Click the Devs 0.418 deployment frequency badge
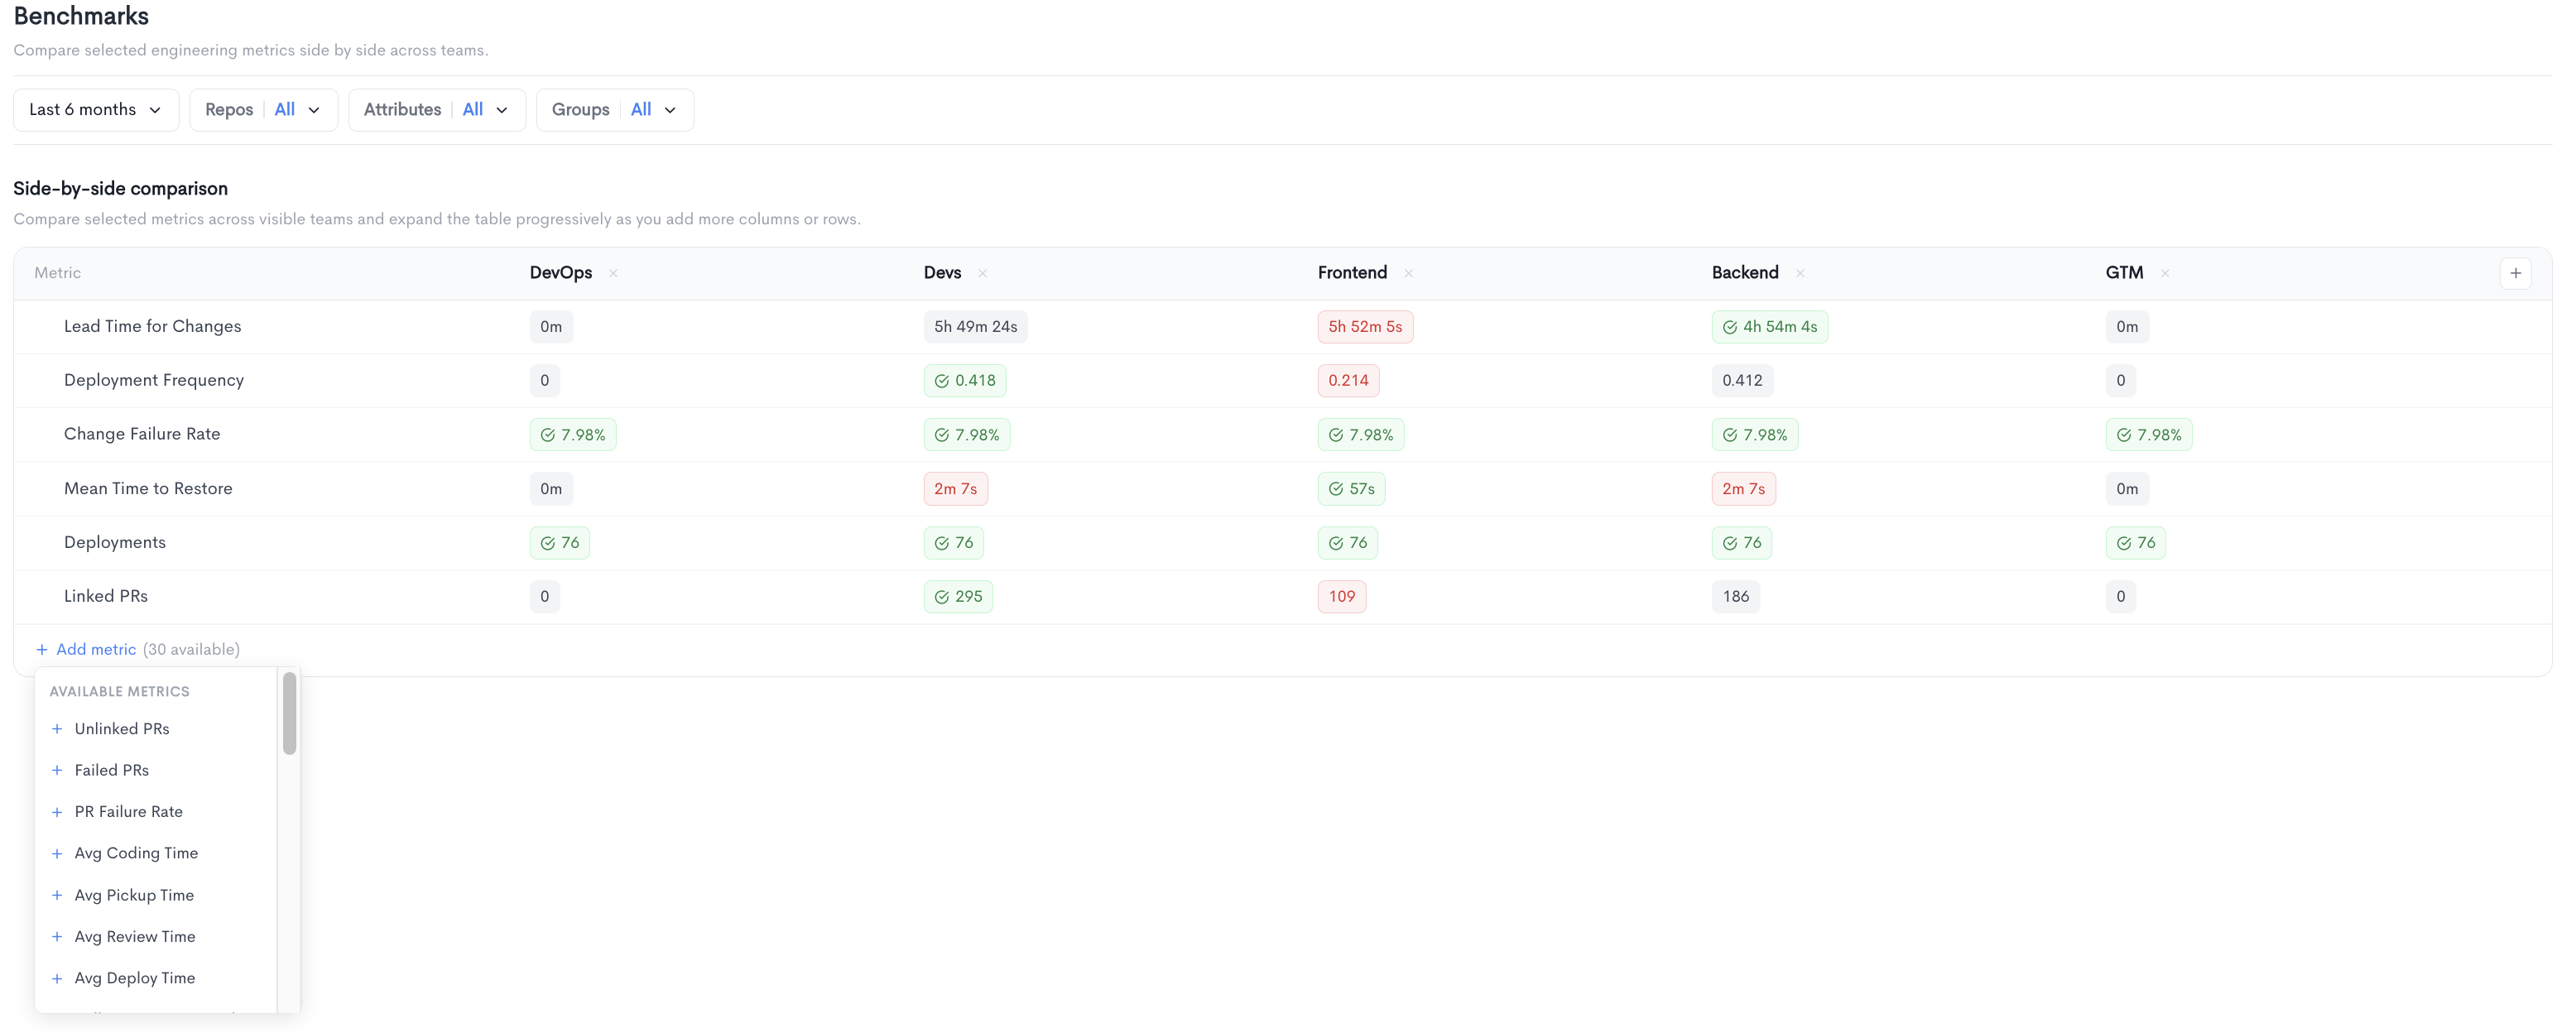Viewport: 2576px width, 1033px height. (x=965, y=381)
